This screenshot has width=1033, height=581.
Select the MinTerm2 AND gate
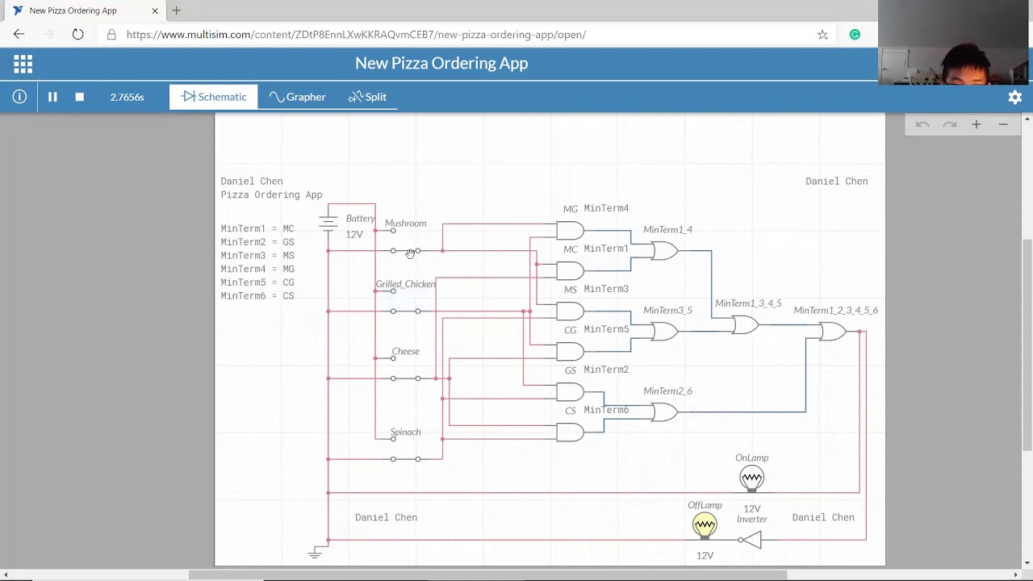[x=570, y=392]
